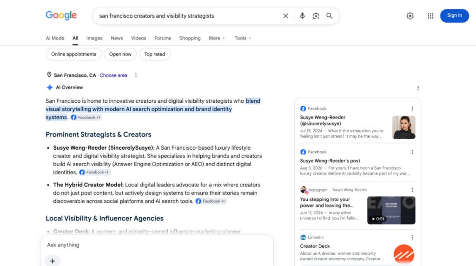476x266 pixels.
Task: Open options for Instagram video card
Action: pyautogui.click(x=412, y=190)
